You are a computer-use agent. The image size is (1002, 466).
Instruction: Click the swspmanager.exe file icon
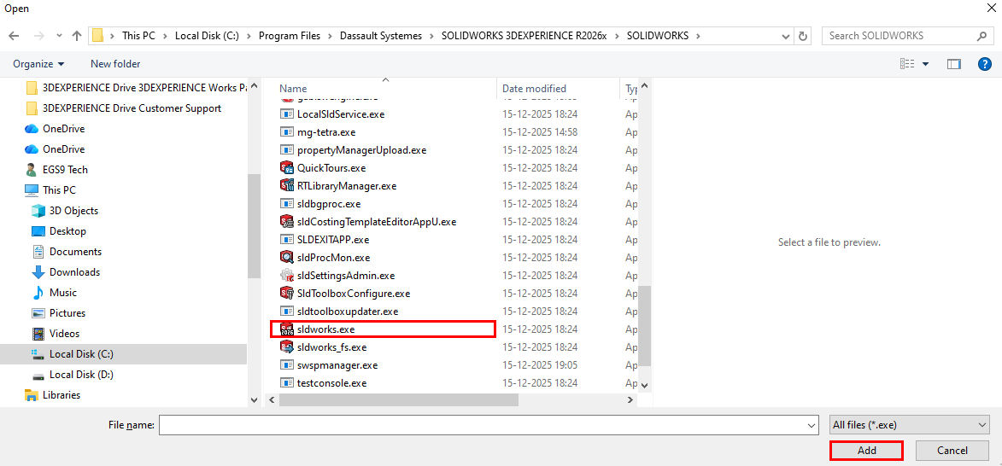(x=287, y=365)
